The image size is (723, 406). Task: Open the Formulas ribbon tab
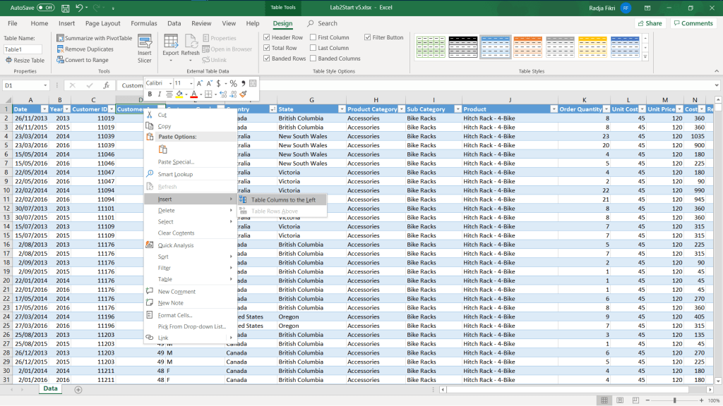point(144,23)
